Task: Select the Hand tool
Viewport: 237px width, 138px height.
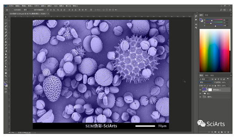Action: (6, 73)
